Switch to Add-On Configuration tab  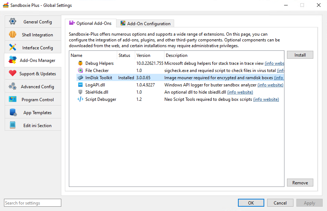tap(145, 24)
